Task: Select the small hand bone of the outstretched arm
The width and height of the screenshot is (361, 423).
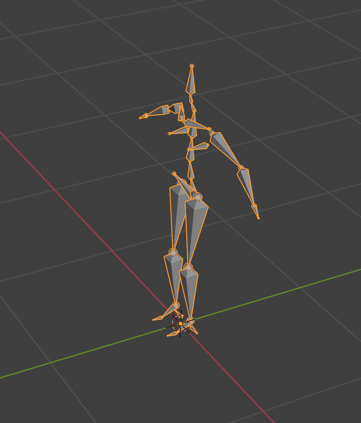Action: [x=256, y=212]
